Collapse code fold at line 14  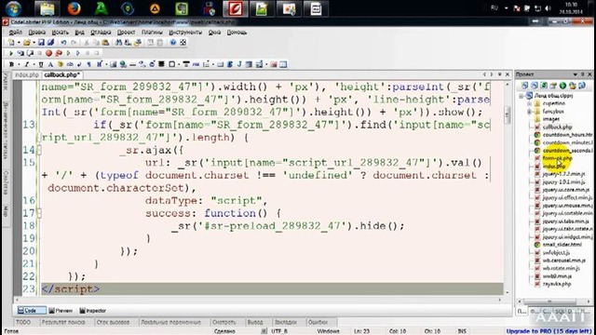(x=39, y=150)
